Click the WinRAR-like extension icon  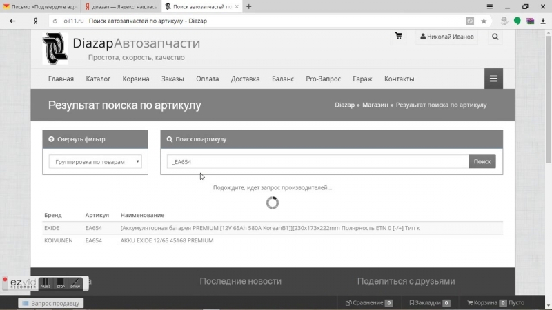point(530,21)
